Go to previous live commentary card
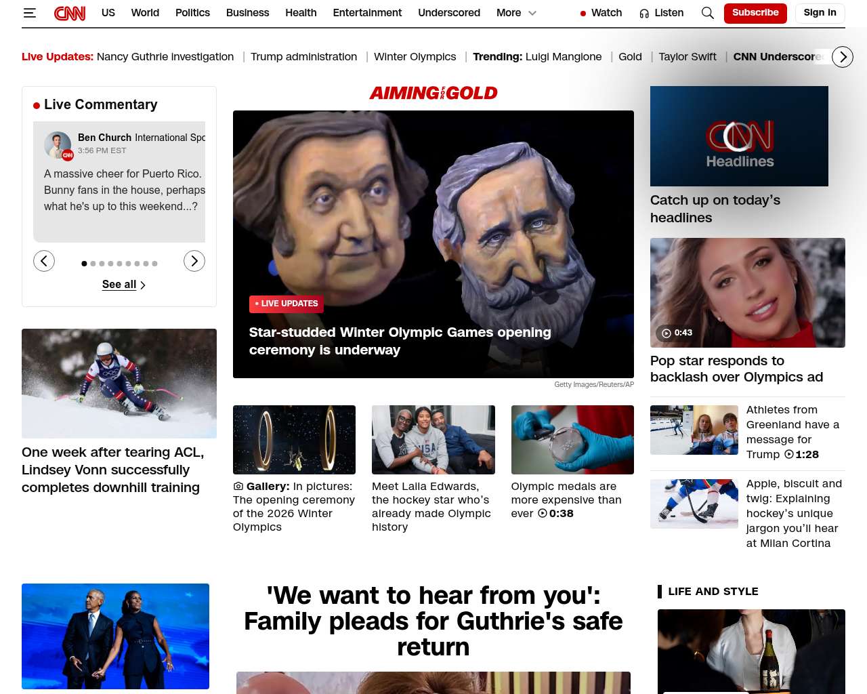Image resolution: width=867 pixels, height=694 pixels. coord(44,261)
